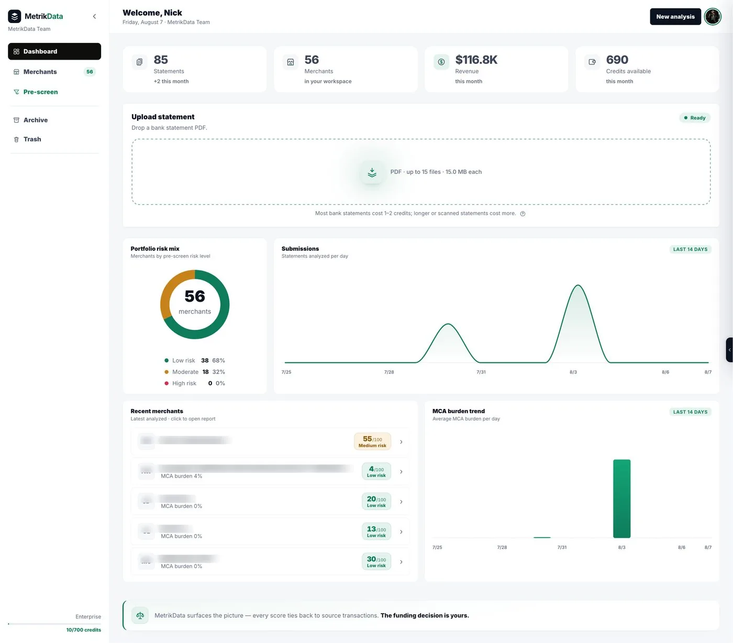The width and height of the screenshot is (733, 643).
Task: Open the Merchants menu item
Action: tap(54, 72)
